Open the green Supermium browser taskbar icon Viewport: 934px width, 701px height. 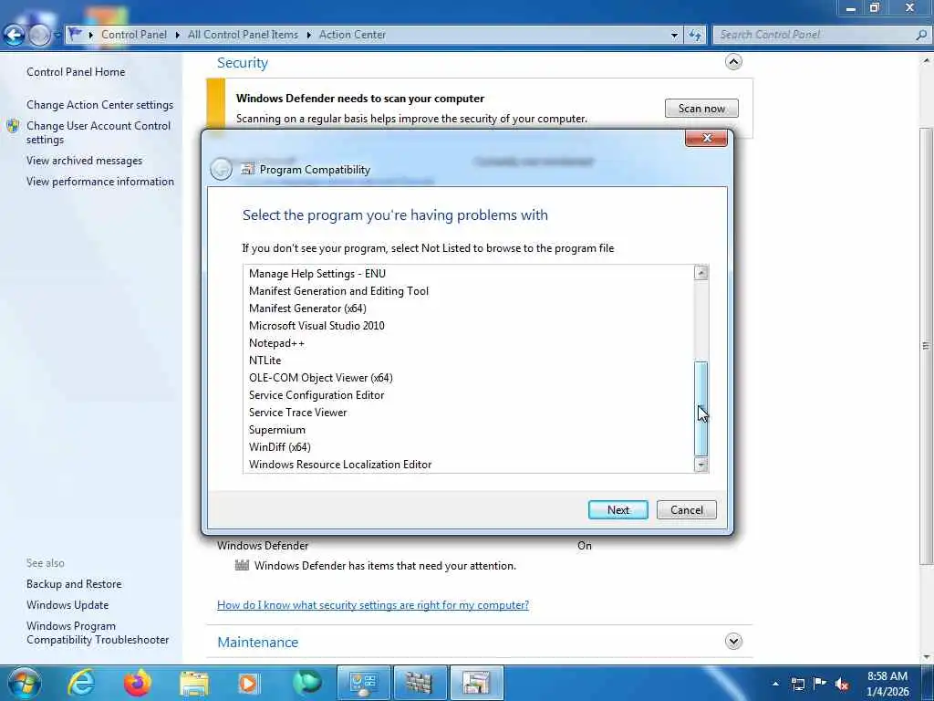(307, 683)
